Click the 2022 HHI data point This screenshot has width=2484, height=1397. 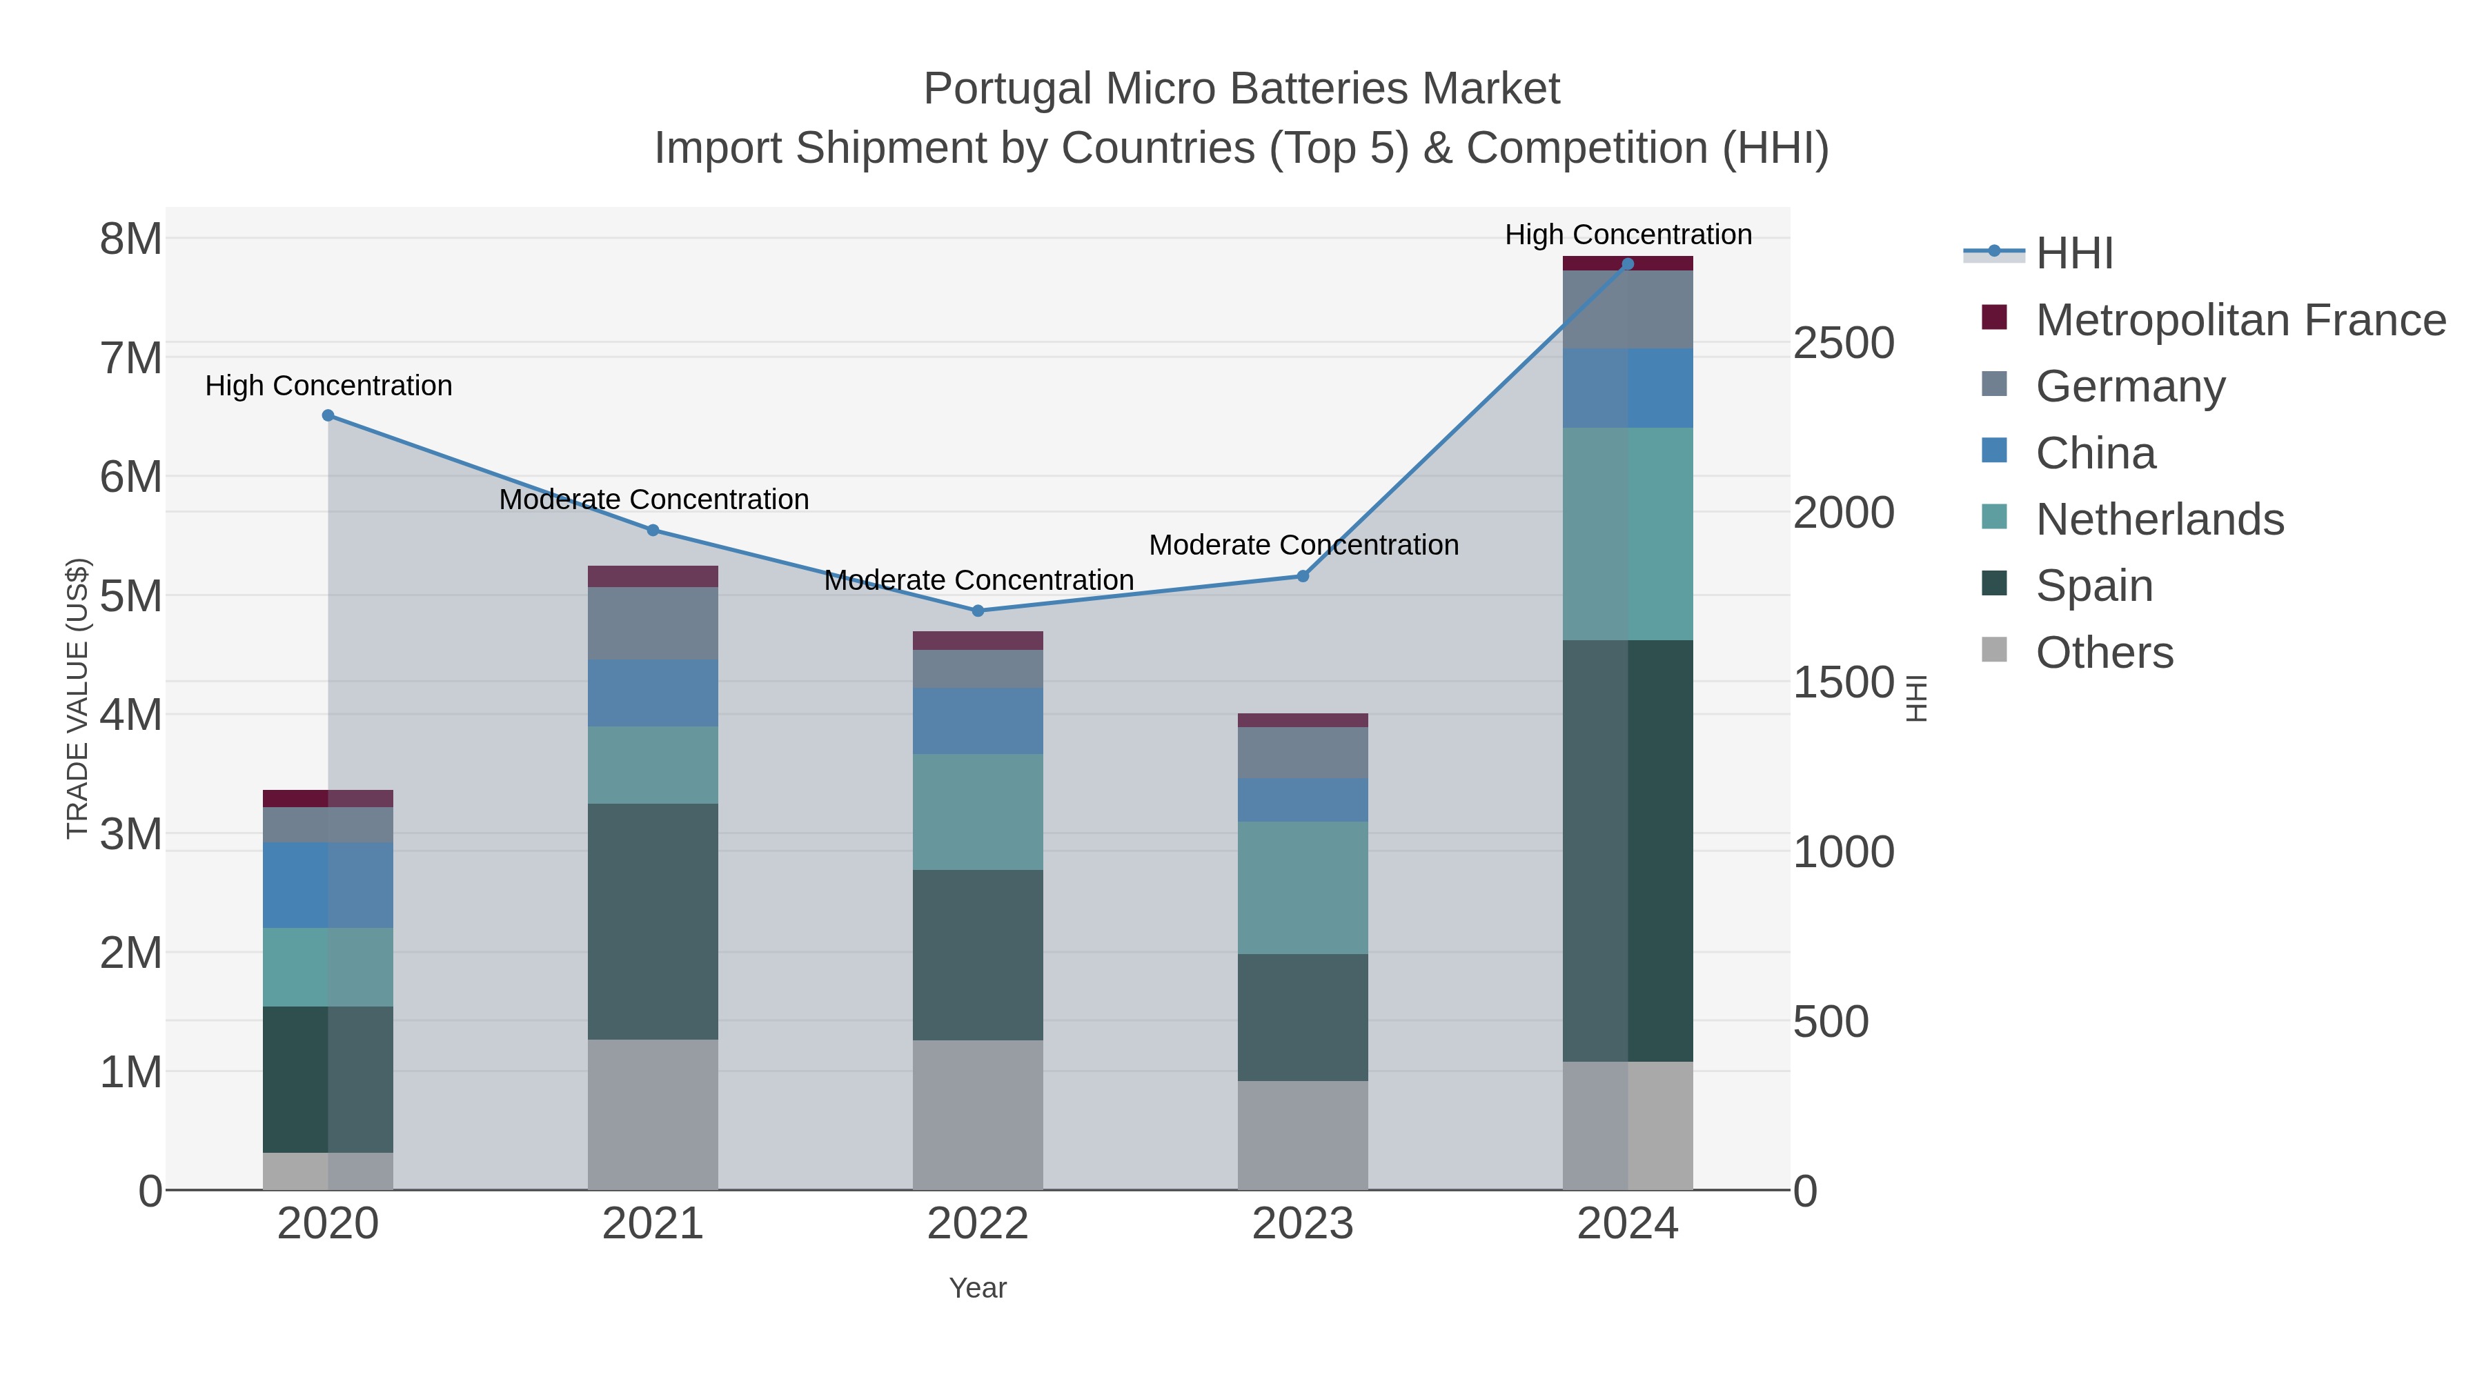coord(978,611)
